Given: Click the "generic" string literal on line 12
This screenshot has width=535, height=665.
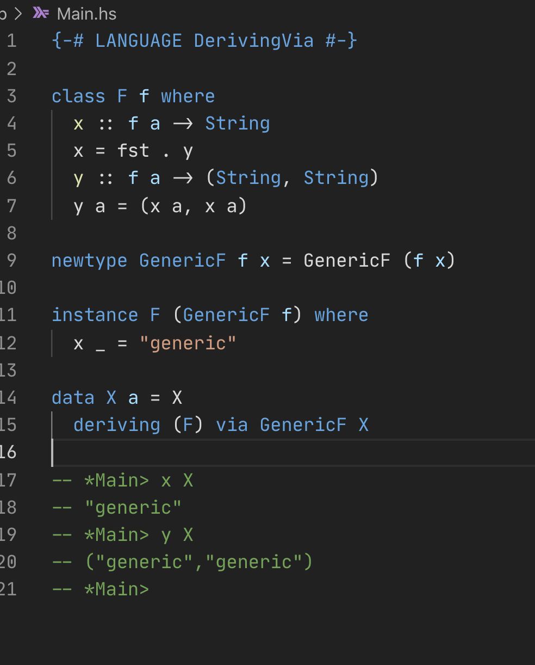Looking at the screenshot, I should pyautogui.click(x=188, y=343).
